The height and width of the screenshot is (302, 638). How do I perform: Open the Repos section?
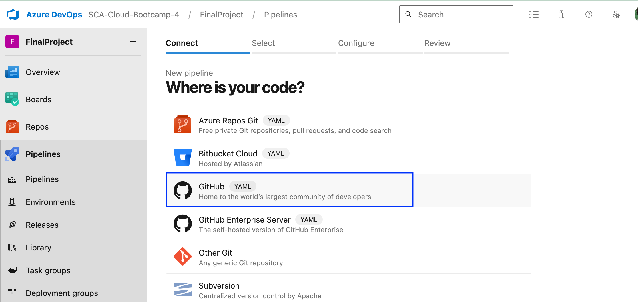(37, 126)
